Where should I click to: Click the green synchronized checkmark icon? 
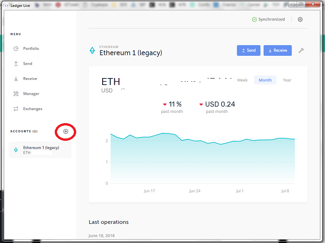pyautogui.click(x=254, y=20)
